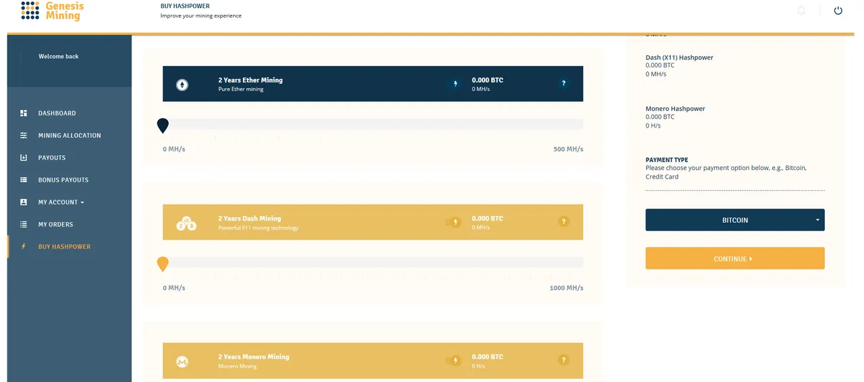Go to Mining Allocation
Viewport: 864px width, 382px height.
point(70,136)
